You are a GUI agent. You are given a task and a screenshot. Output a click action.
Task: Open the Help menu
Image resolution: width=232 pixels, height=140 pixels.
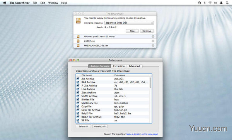tap(64, 3)
